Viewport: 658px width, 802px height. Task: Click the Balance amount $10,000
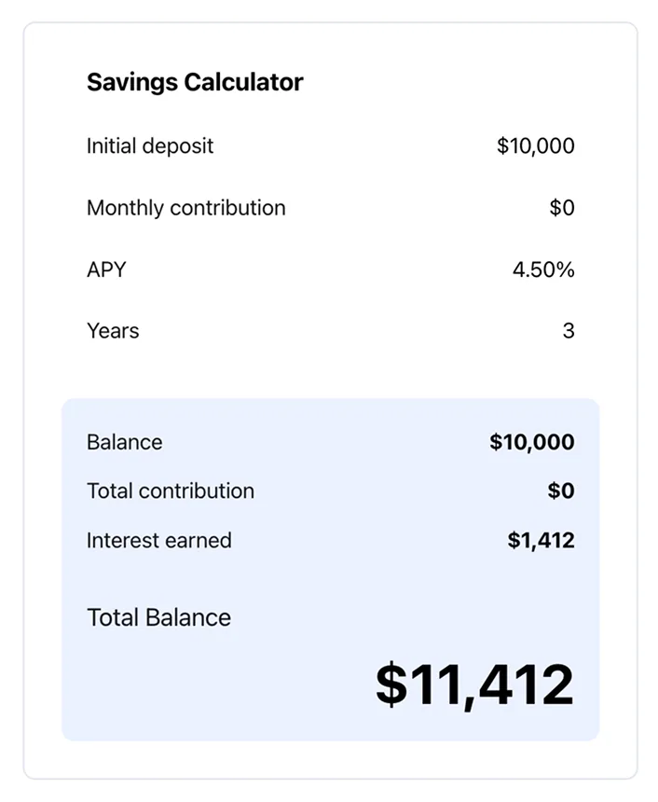pos(532,442)
